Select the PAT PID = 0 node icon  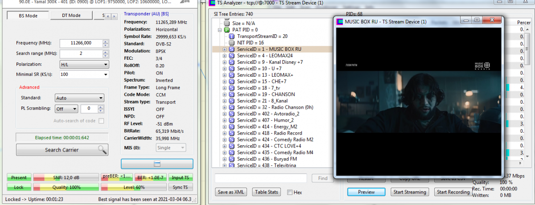[226, 29]
